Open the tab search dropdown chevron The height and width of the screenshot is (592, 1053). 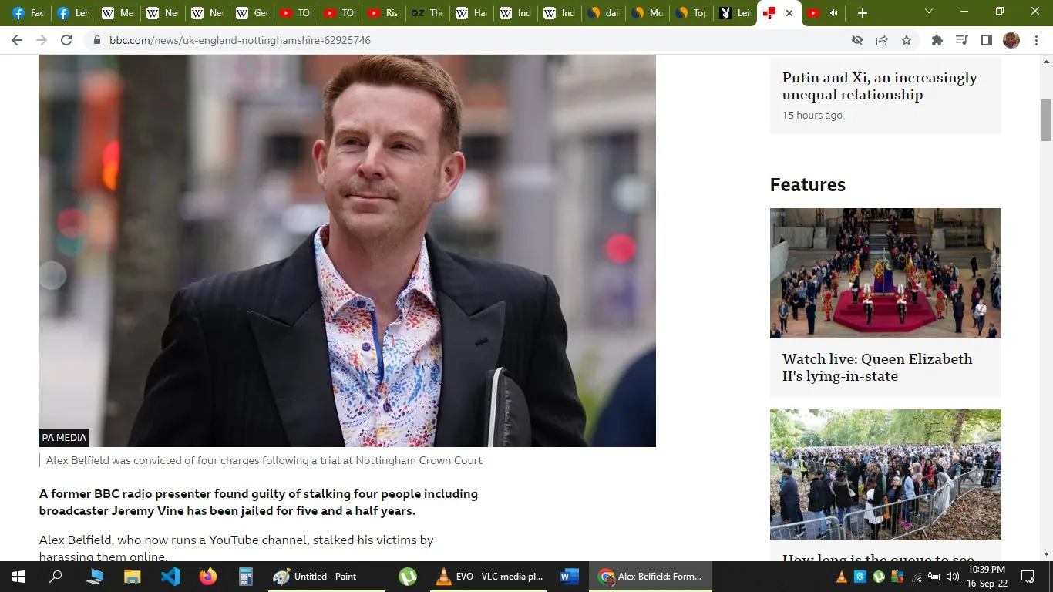(928, 13)
